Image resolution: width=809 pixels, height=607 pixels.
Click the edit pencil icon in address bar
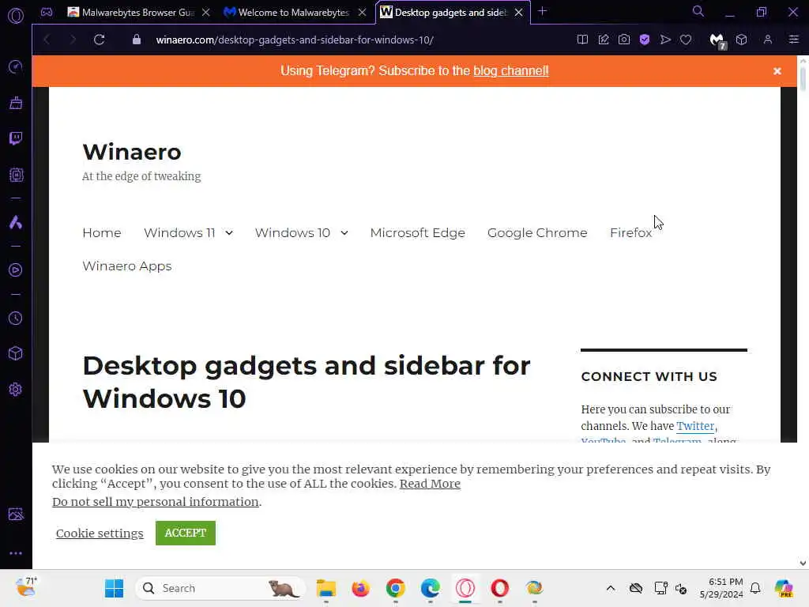coord(603,40)
